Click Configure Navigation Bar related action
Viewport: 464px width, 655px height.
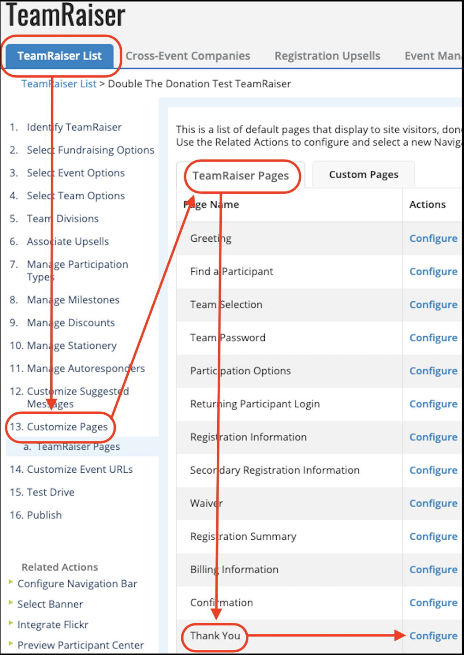(77, 584)
